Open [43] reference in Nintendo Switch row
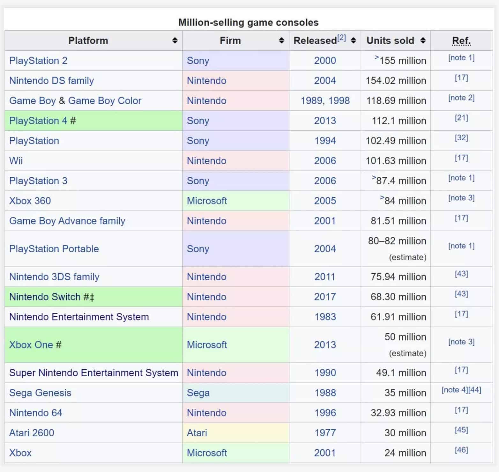499x472 pixels. 461,294
